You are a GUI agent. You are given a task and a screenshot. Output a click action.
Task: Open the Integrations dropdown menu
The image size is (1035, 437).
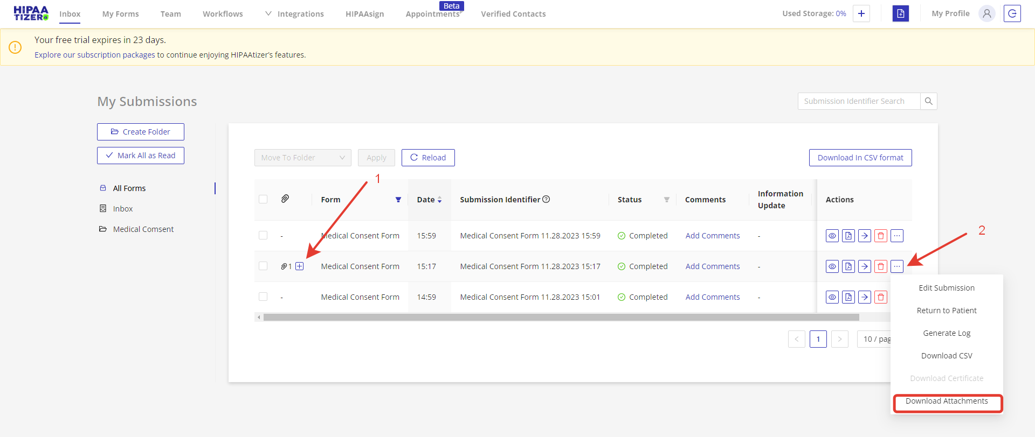[x=295, y=14]
